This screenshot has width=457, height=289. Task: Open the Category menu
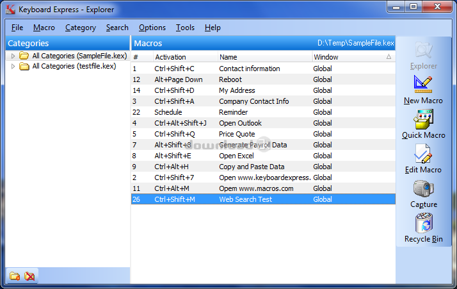tap(81, 28)
